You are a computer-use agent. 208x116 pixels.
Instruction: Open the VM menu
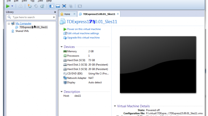[x=32, y=1]
